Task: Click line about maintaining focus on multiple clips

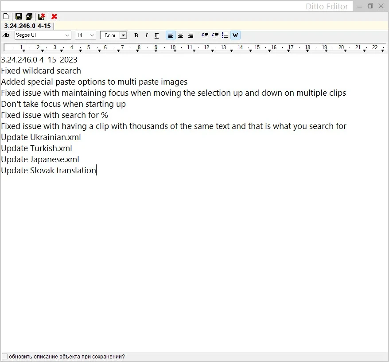Action: 173,93
